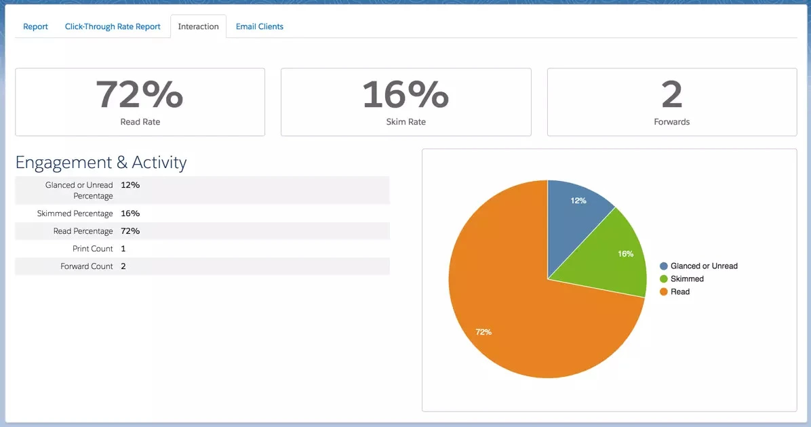
Task: Click the Forward Count value 2
Action: tap(123, 266)
